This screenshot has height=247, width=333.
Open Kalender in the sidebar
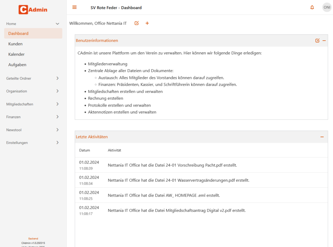pyautogui.click(x=33, y=54)
